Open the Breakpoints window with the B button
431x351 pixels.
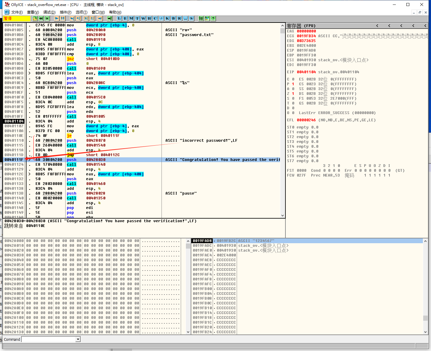[x=173, y=18]
